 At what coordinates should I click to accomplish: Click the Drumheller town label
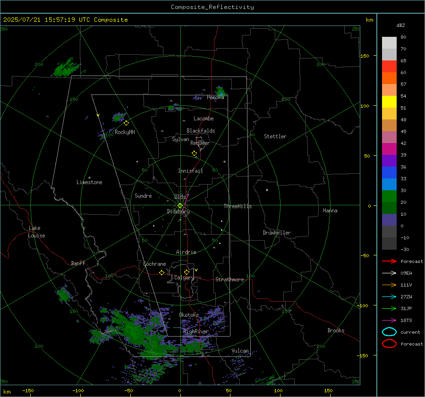(x=277, y=233)
